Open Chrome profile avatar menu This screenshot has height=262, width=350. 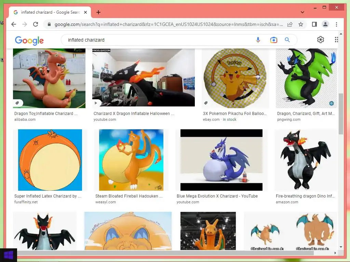[x=325, y=24]
